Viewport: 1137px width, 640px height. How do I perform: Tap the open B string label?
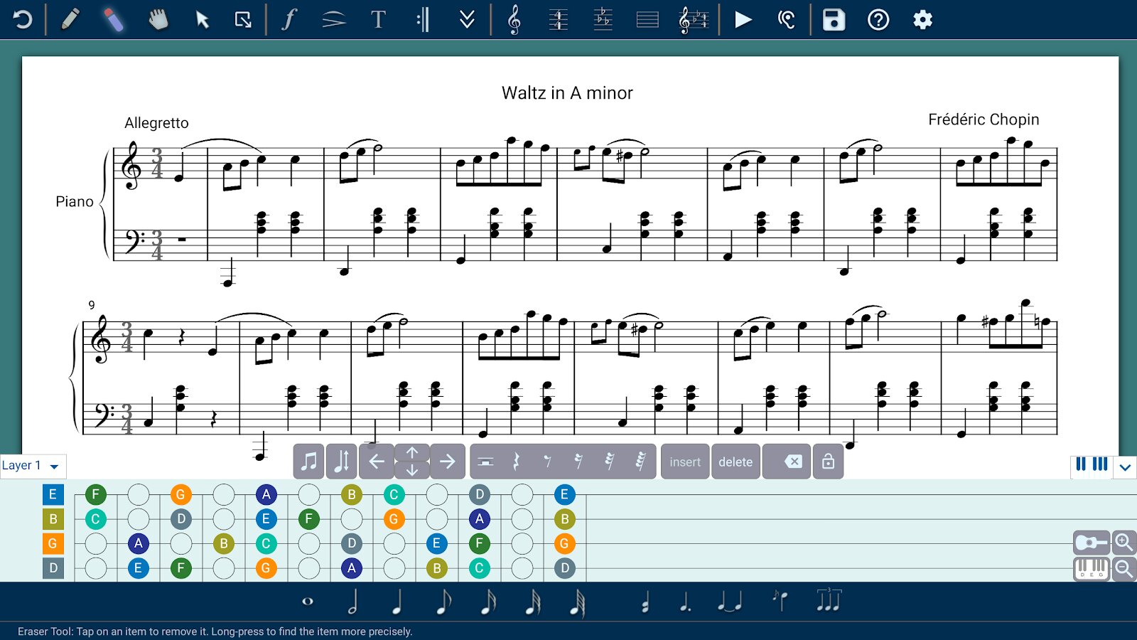click(53, 519)
